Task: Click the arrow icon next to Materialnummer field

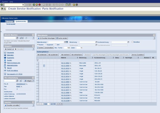Action: click(67, 42)
